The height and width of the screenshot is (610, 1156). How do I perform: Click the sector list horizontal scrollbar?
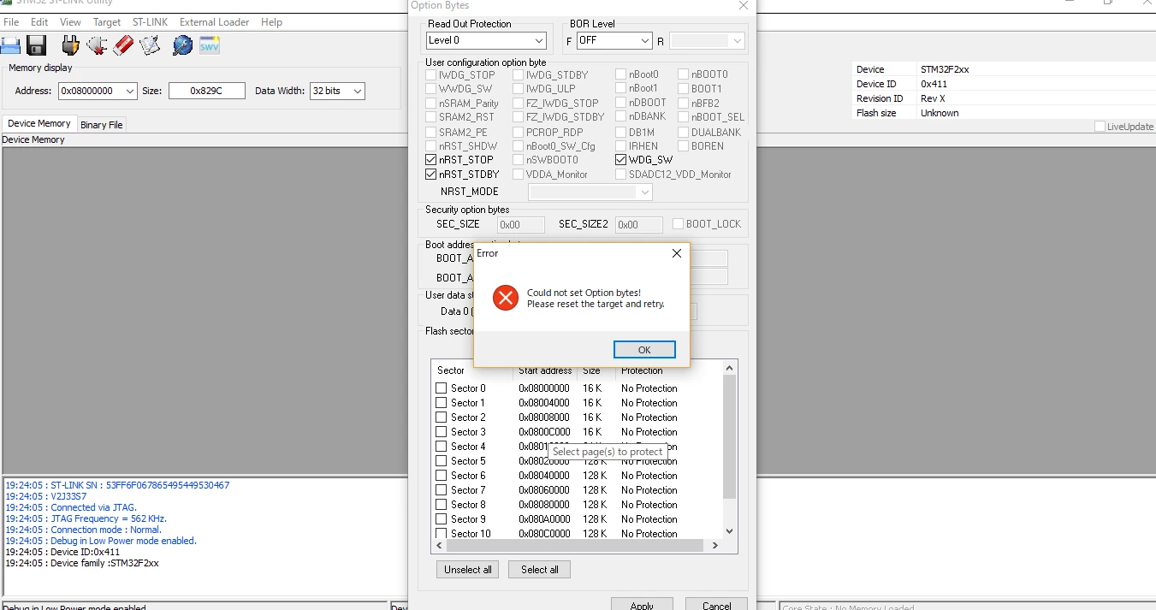(x=573, y=545)
